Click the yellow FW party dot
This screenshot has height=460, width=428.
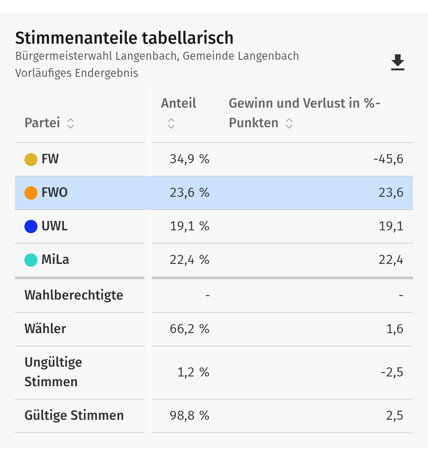pyautogui.click(x=31, y=159)
